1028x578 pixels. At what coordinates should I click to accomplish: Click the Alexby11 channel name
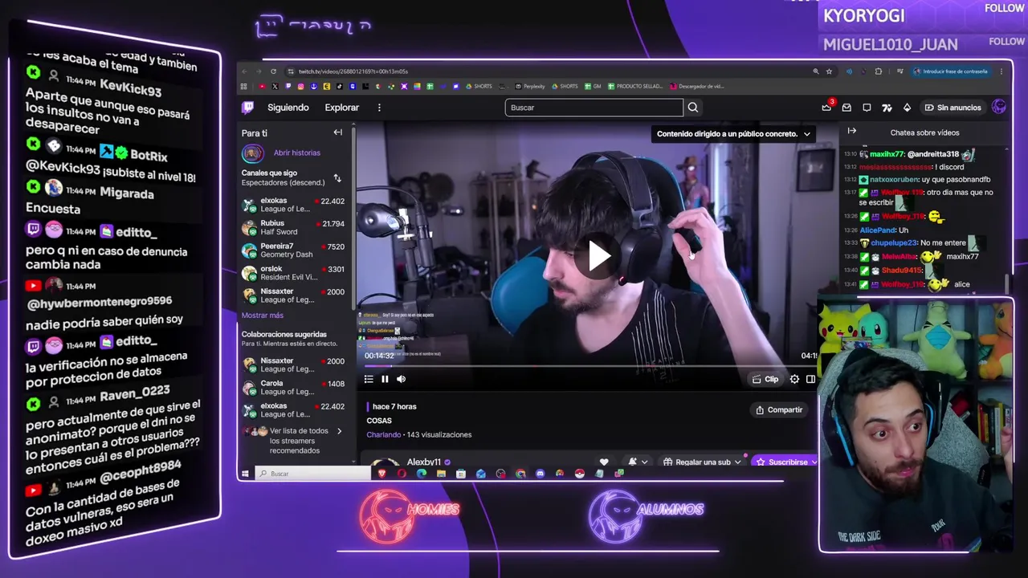click(423, 462)
